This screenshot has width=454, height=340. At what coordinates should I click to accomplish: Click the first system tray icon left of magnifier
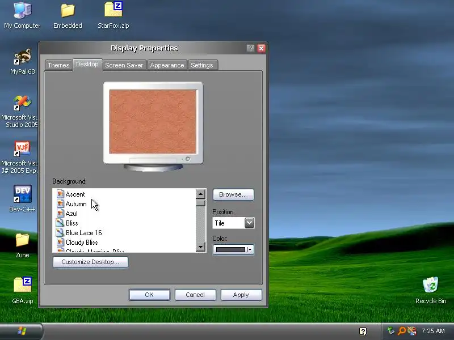pos(391,331)
